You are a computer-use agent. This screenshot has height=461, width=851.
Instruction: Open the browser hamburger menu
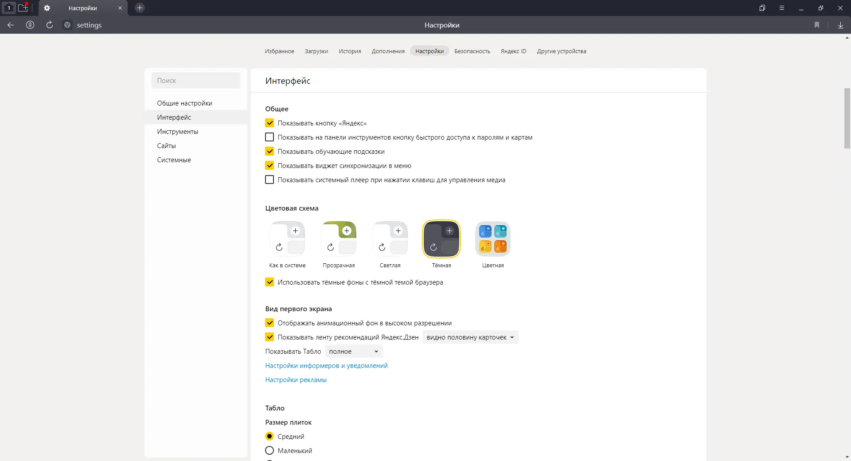coord(782,8)
